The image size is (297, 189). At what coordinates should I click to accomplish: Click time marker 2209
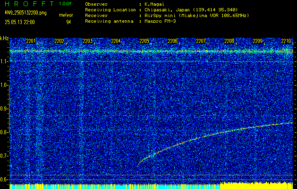(258, 41)
